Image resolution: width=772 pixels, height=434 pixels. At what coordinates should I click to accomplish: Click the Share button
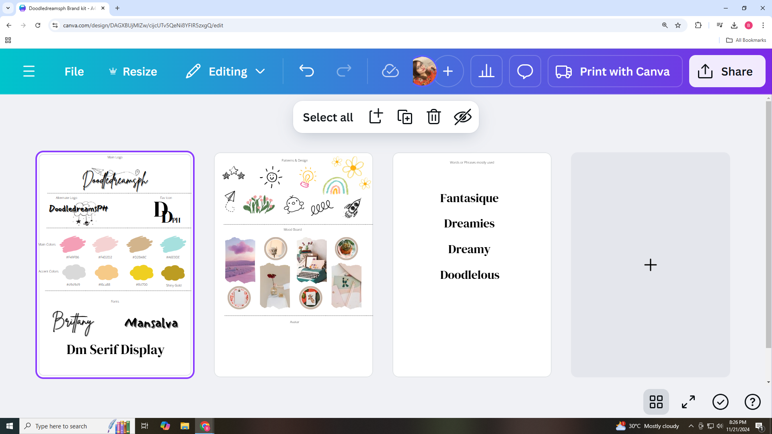tap(727, 71)
